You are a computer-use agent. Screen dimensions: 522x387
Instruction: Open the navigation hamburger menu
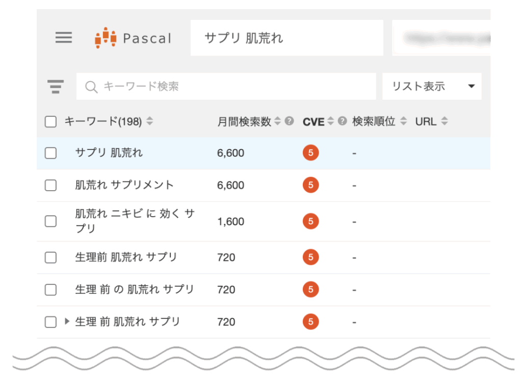(x=63, y=38)
